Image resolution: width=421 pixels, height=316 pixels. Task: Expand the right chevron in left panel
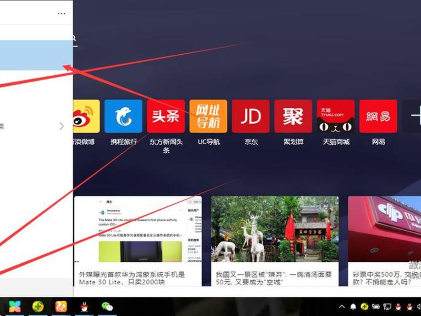click(62, 126)
